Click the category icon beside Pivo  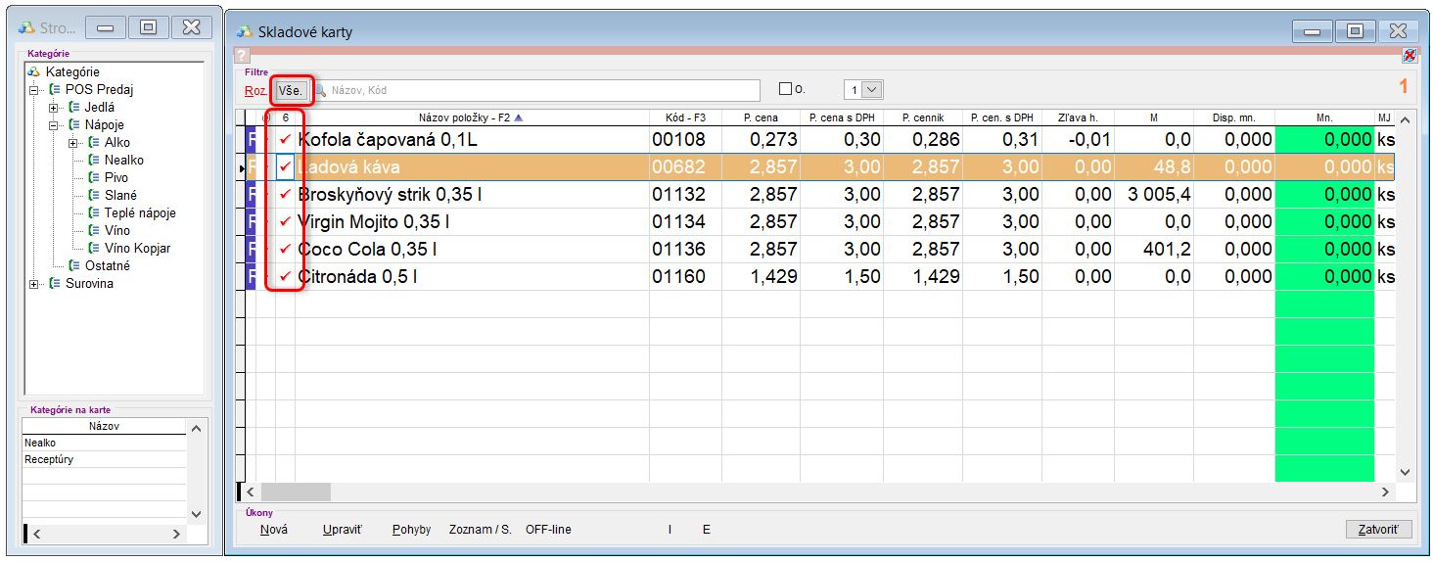tap(94, 177)
